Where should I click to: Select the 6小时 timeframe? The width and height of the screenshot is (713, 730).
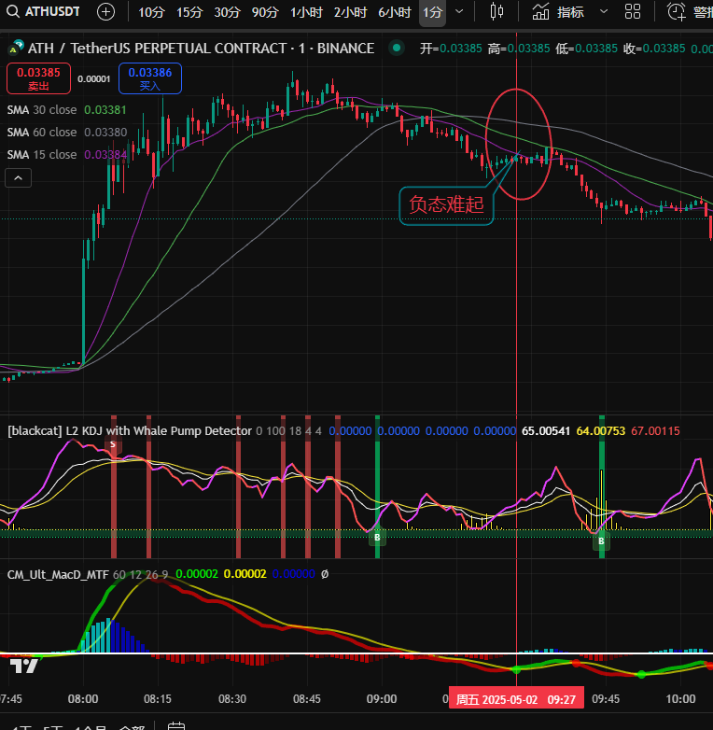coord(394,12)
